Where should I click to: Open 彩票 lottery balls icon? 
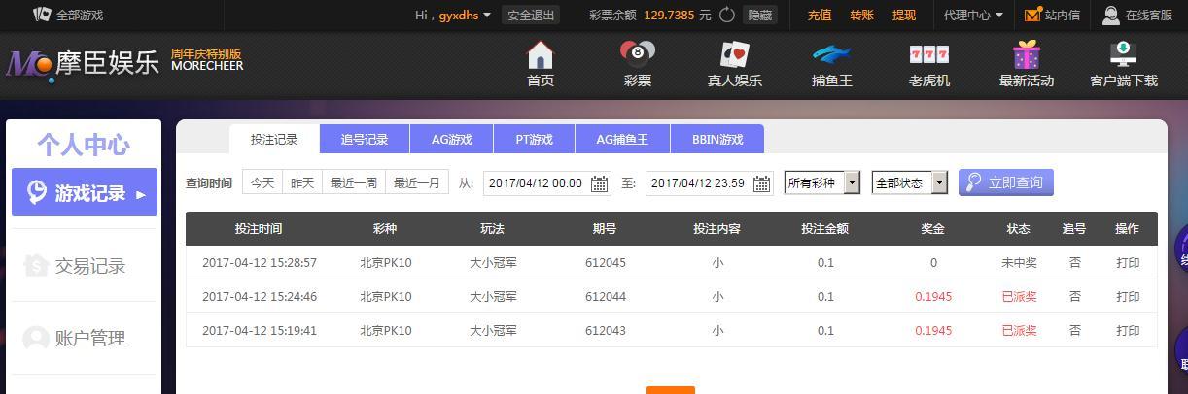click(638, 54)
